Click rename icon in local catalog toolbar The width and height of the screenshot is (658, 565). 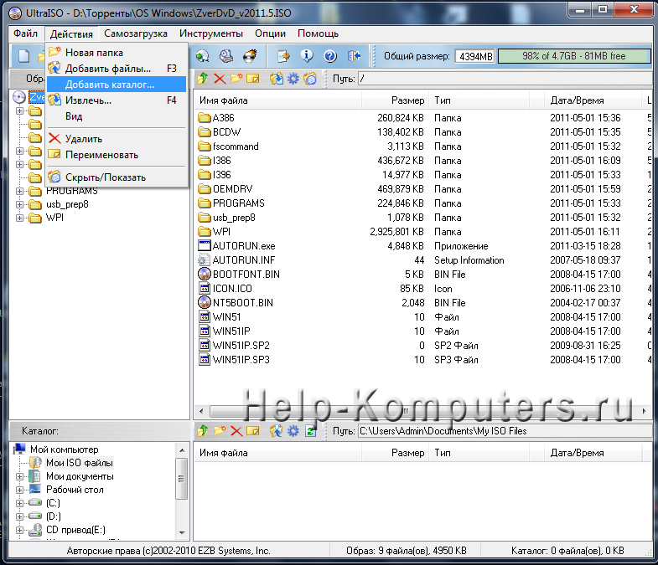click(x=252, y=431)
